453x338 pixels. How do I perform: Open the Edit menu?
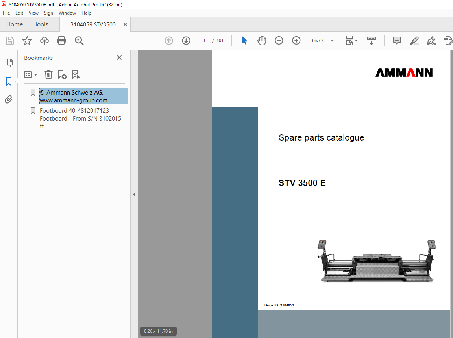19,13
